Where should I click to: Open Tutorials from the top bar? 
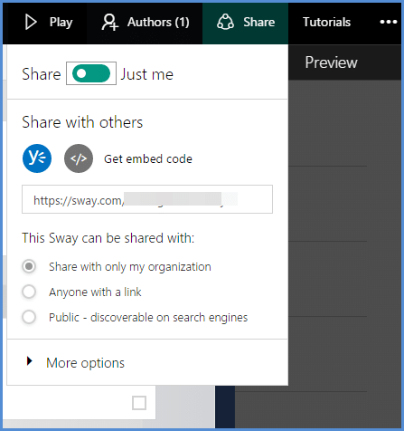coord(326,22)
